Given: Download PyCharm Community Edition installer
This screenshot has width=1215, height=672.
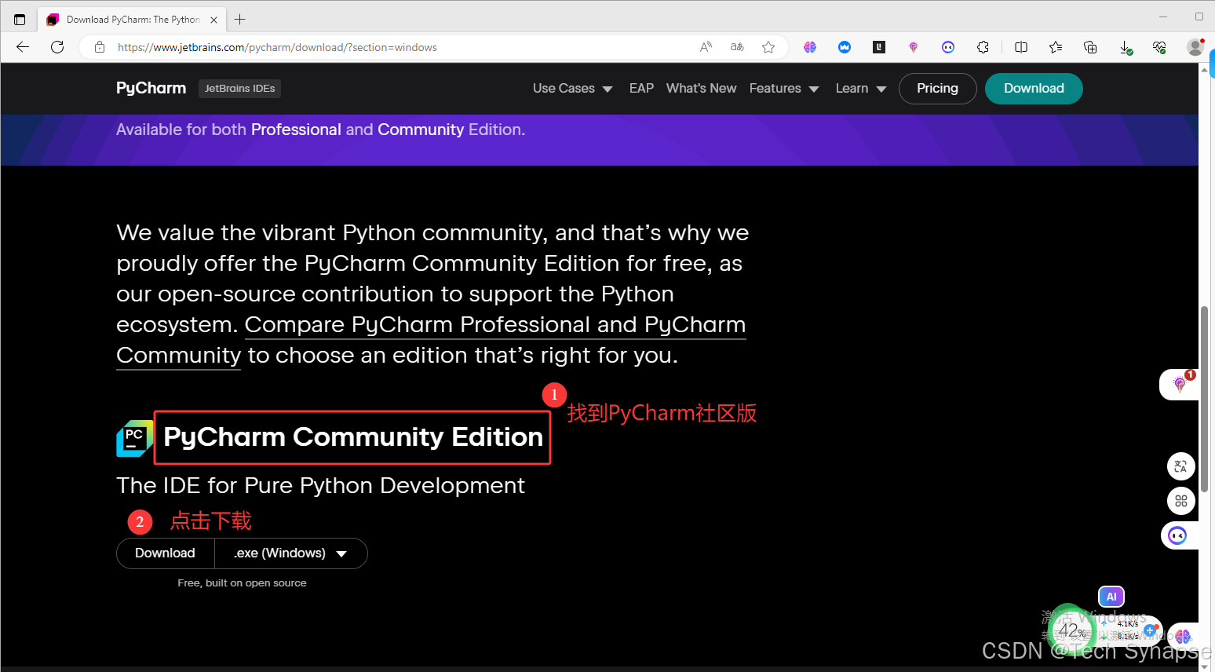Looking at the screenshot, I should pos(165,553).
